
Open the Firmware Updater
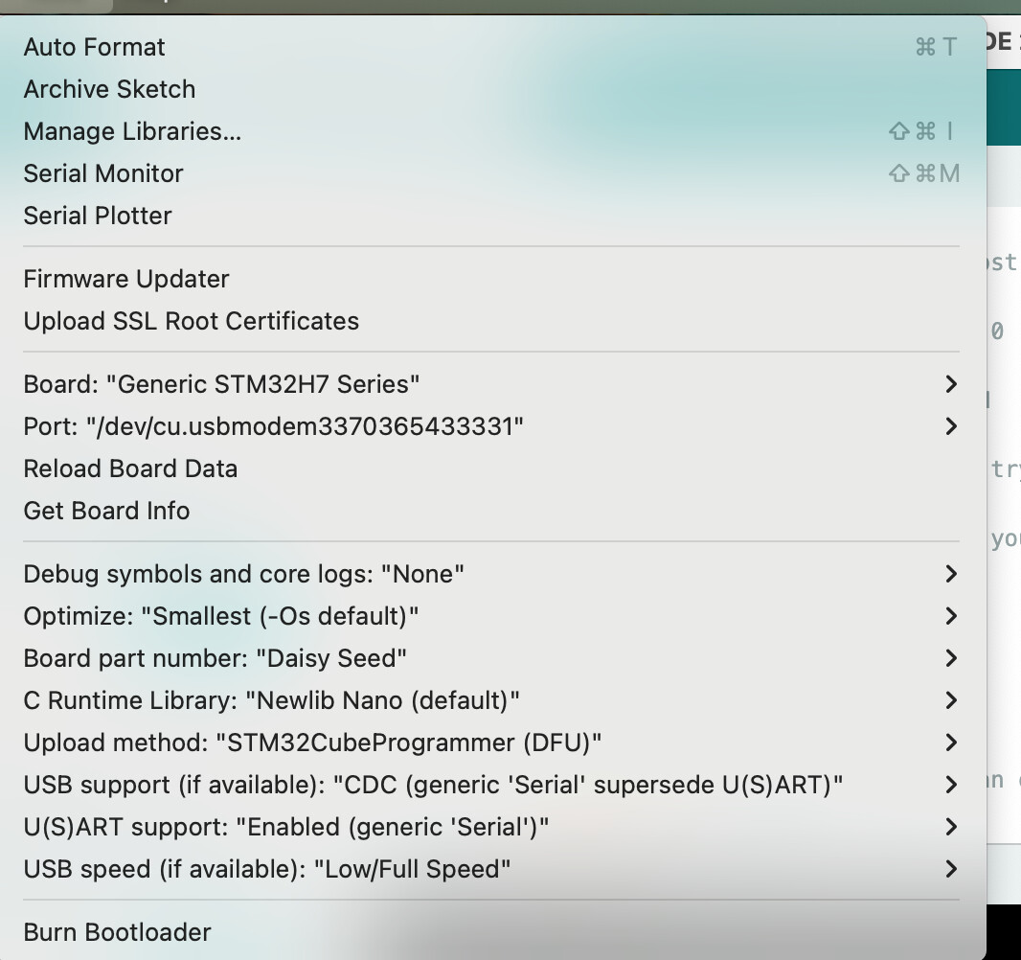pyautogui.click(x=126, y=279)
